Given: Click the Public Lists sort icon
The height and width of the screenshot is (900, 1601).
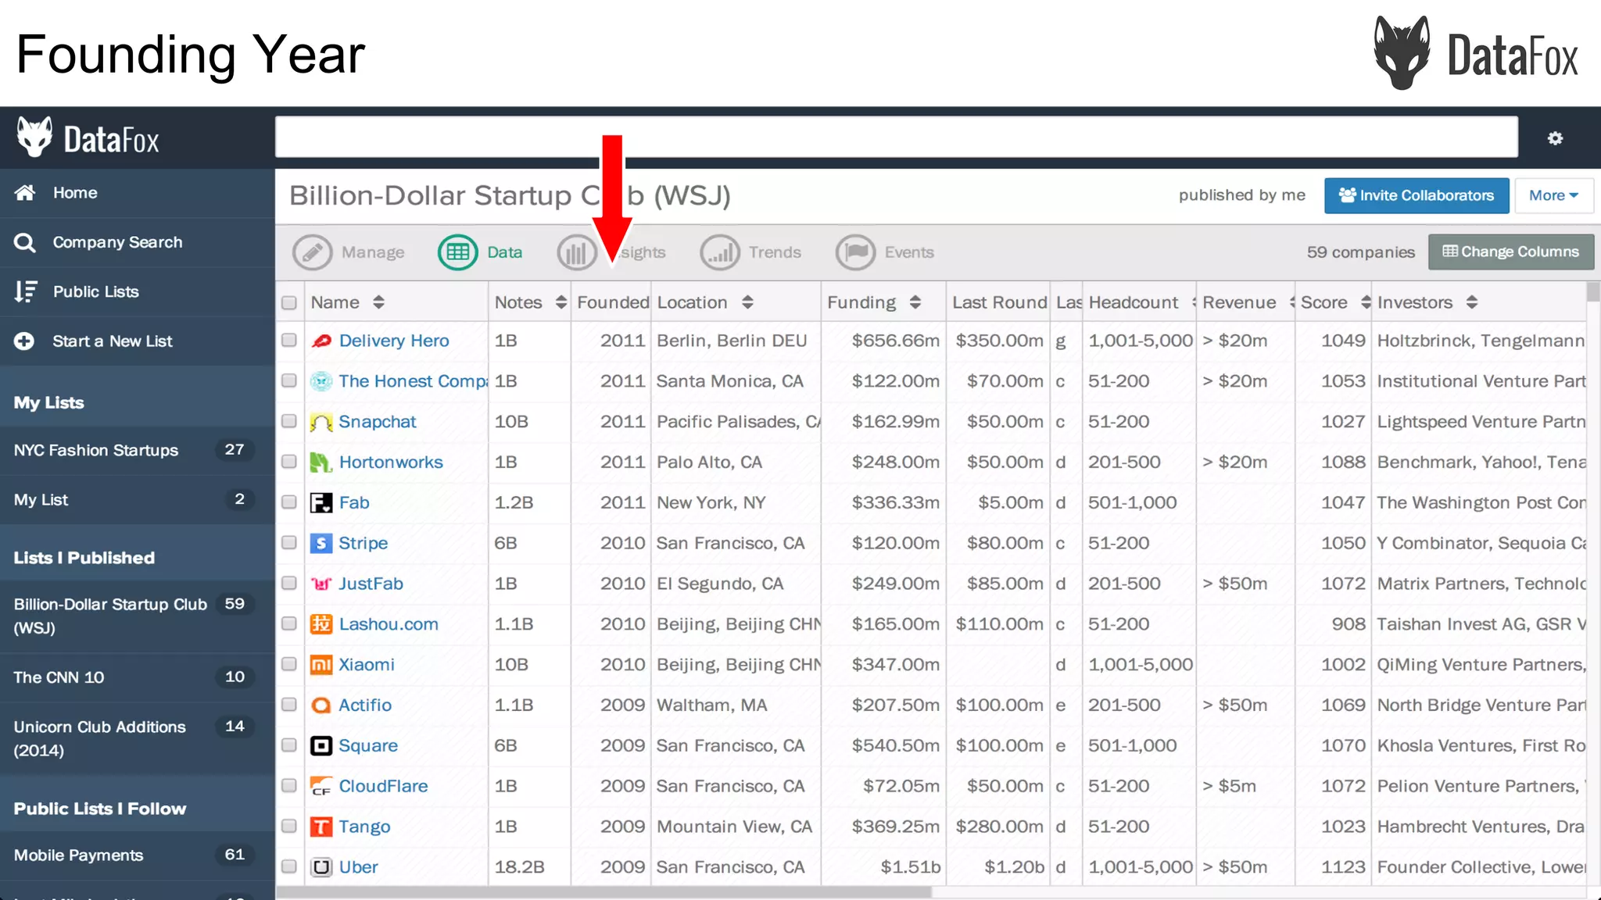Looking at the screenshot, I should (x=25, y=292).
